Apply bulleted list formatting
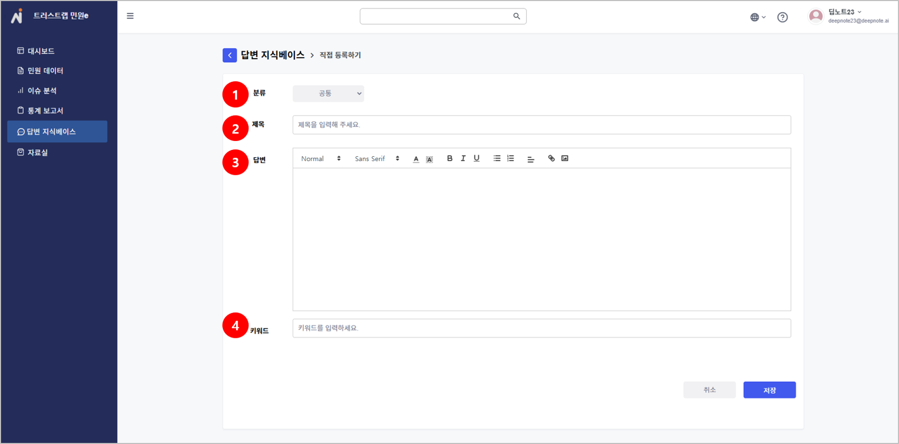 coord(497,158)
